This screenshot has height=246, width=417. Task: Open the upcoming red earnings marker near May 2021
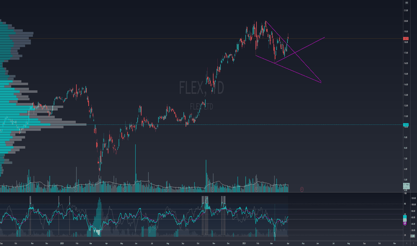pyautogui.click(x=302, y=189)
